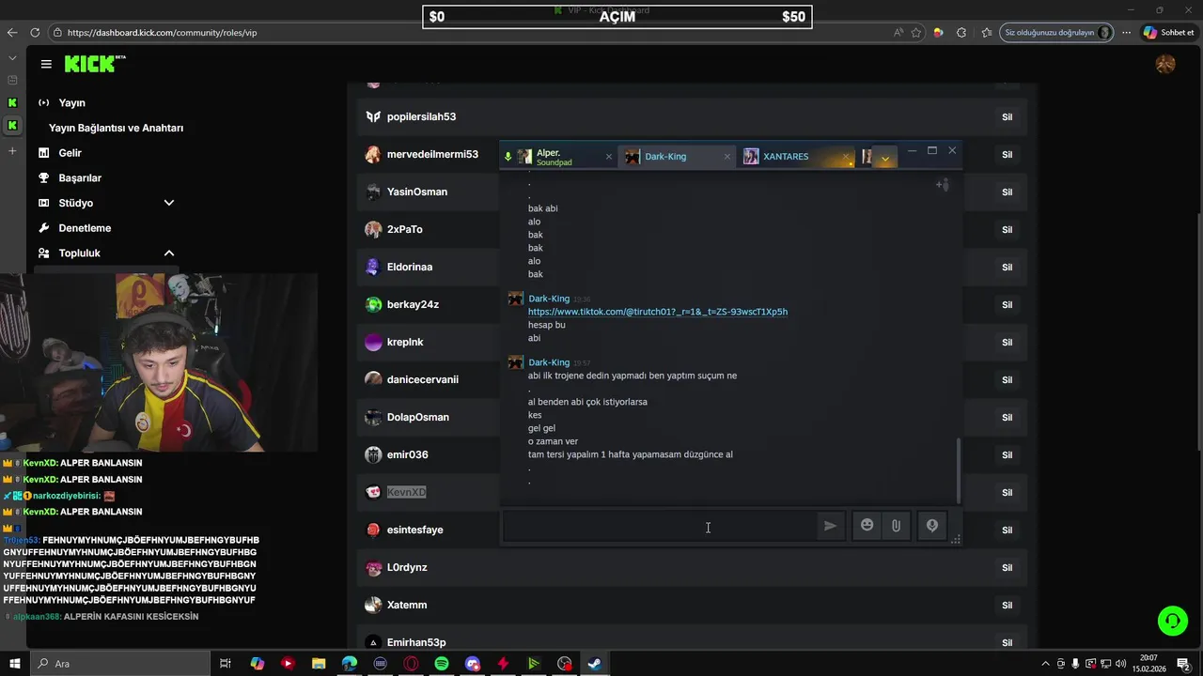
Task: Click Sil for esintesfaye
Action: point(1007,530)
